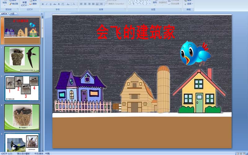The image size is (248, 155).
Task: Click New Slide (新建幻灯片) button
Action: pos(24,4)
